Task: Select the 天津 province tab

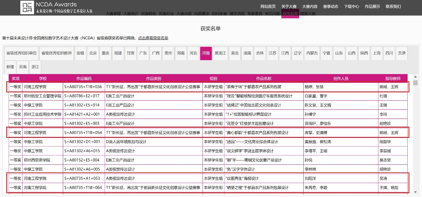Action: 401,53
